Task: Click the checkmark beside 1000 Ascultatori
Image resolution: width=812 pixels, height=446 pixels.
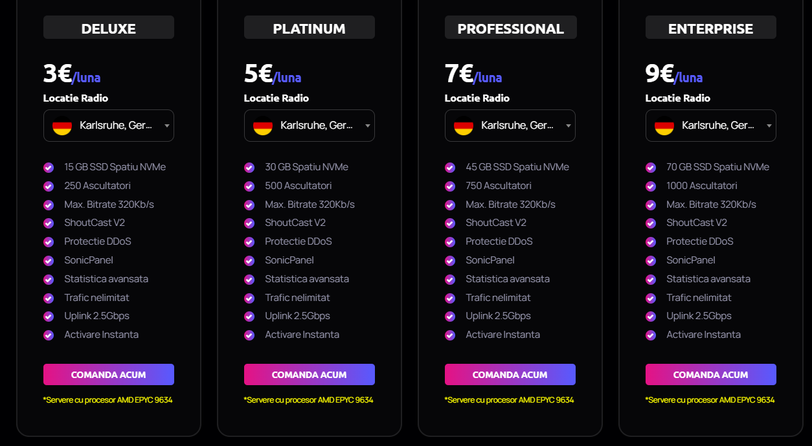Action: (x=651, y=186)
